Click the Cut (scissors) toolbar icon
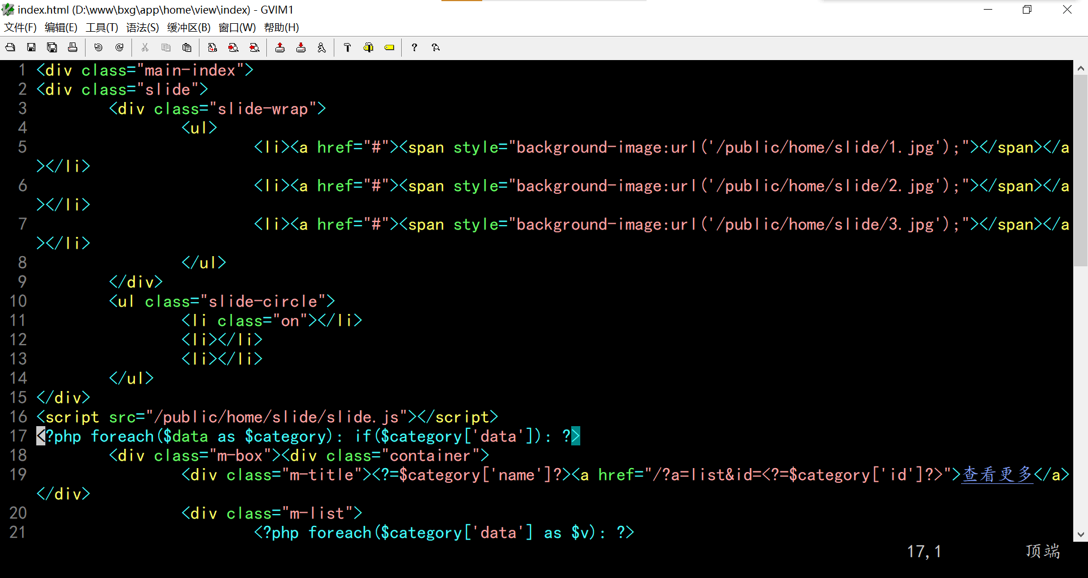This screenshot has width=1088, height=578. (x=145, y=48)
